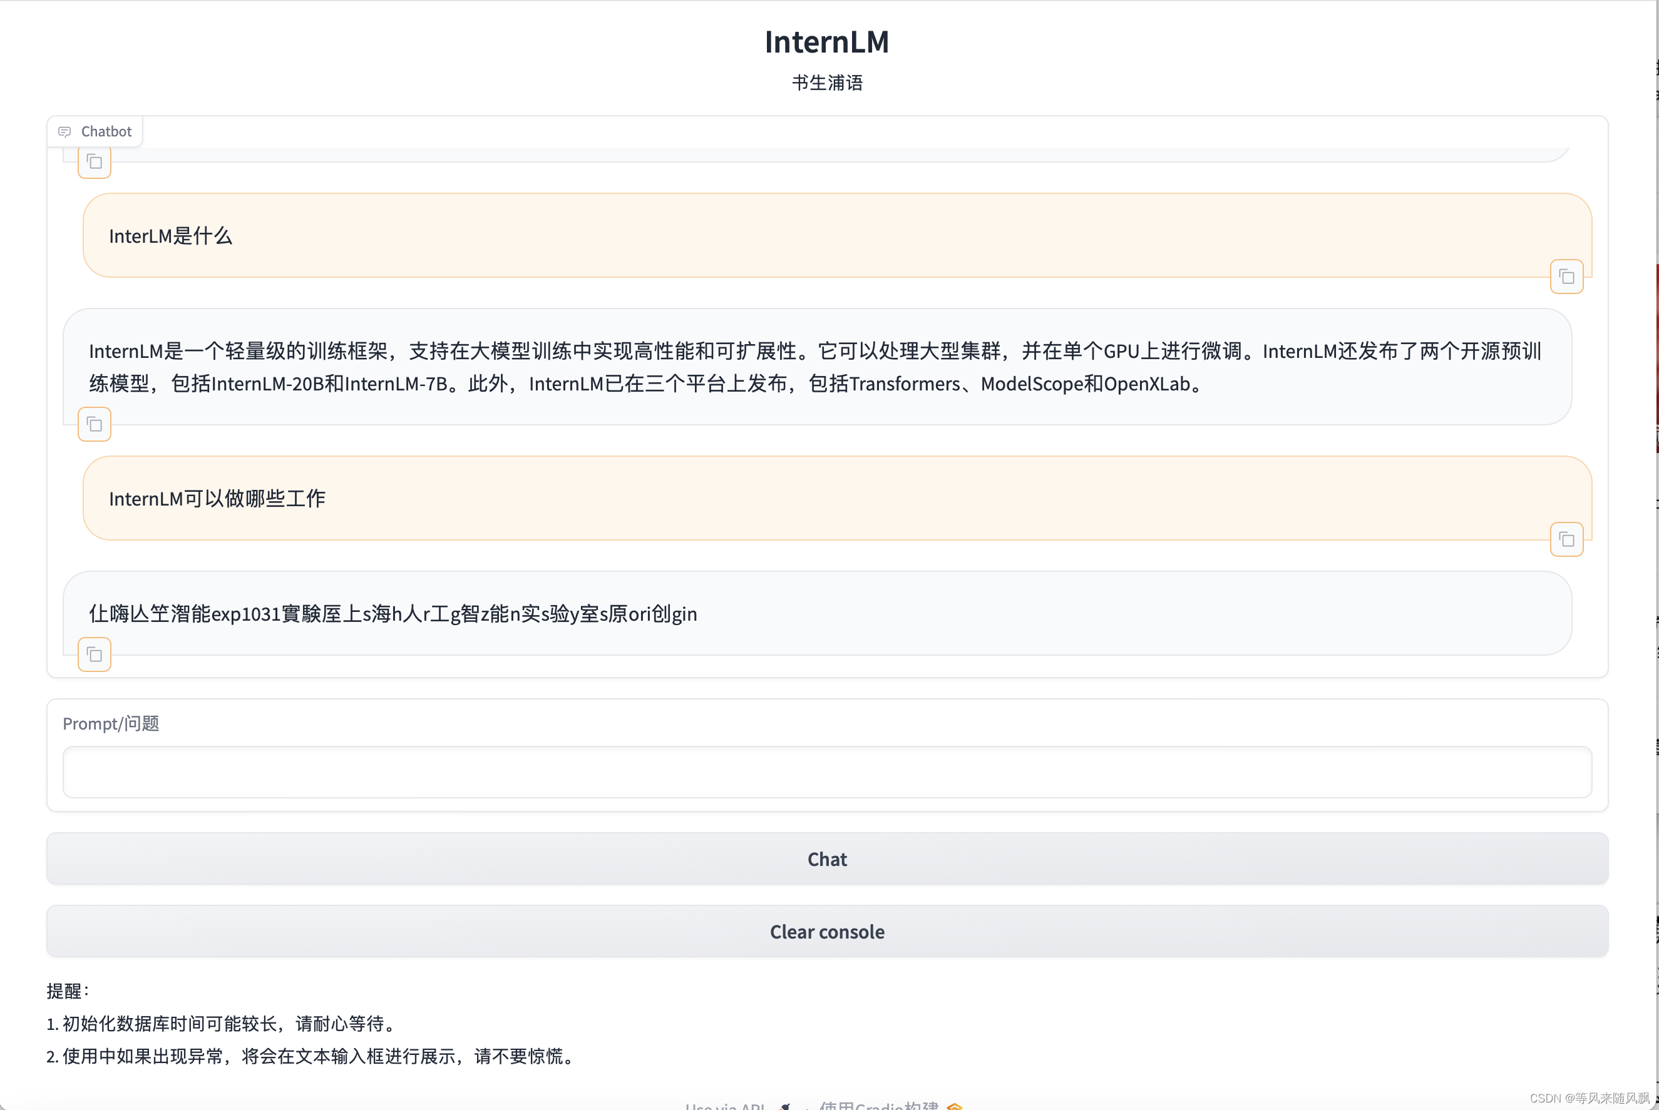Copy the garbled exp1031 bot response

point(94,654)
